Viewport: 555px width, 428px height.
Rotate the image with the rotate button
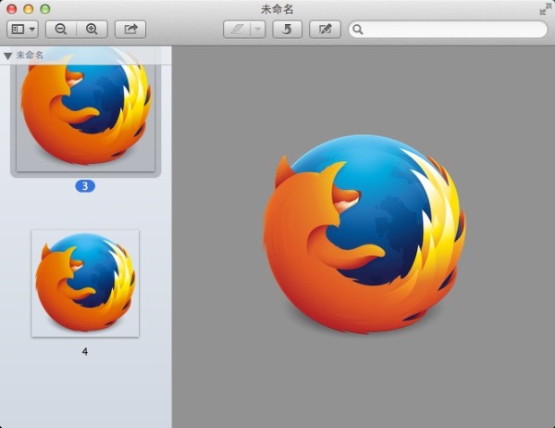(x=288, y=29)
